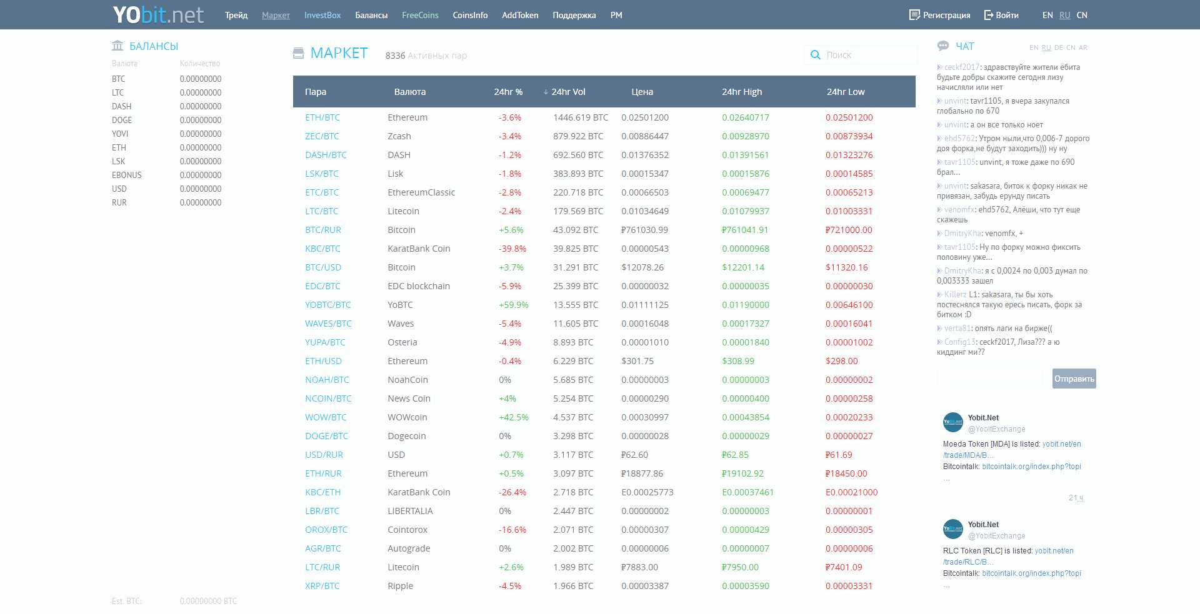Viewport: 1200px width, 614px height.
Task: Open the KBC/BTC pair
Action: pyautogui.click(x=322, y=249)
